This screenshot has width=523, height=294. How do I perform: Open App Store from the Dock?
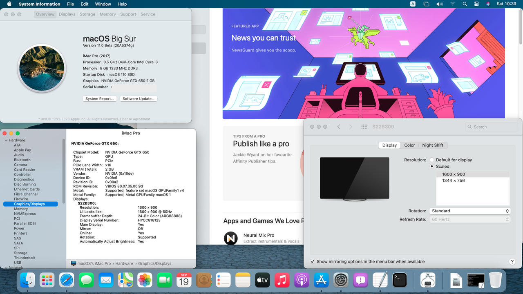pyautogui.click(x=321, y=280)
